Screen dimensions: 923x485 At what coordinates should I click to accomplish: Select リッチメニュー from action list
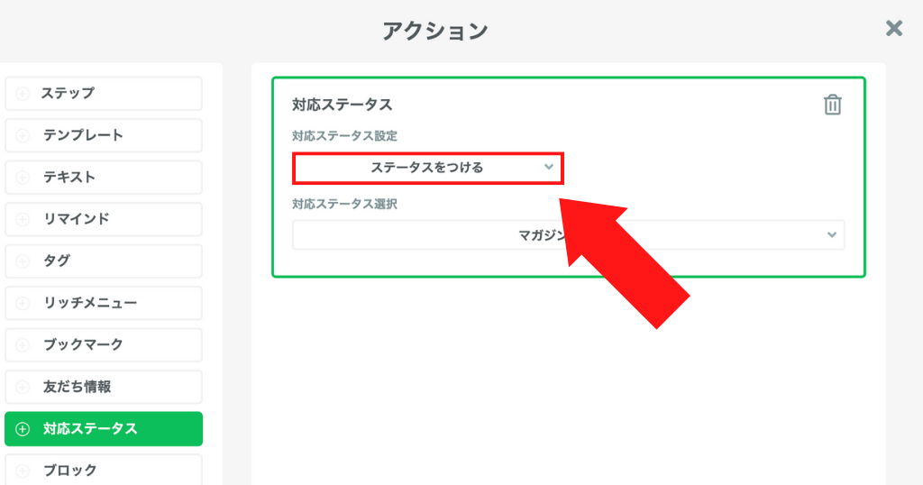tap(104, 303)
